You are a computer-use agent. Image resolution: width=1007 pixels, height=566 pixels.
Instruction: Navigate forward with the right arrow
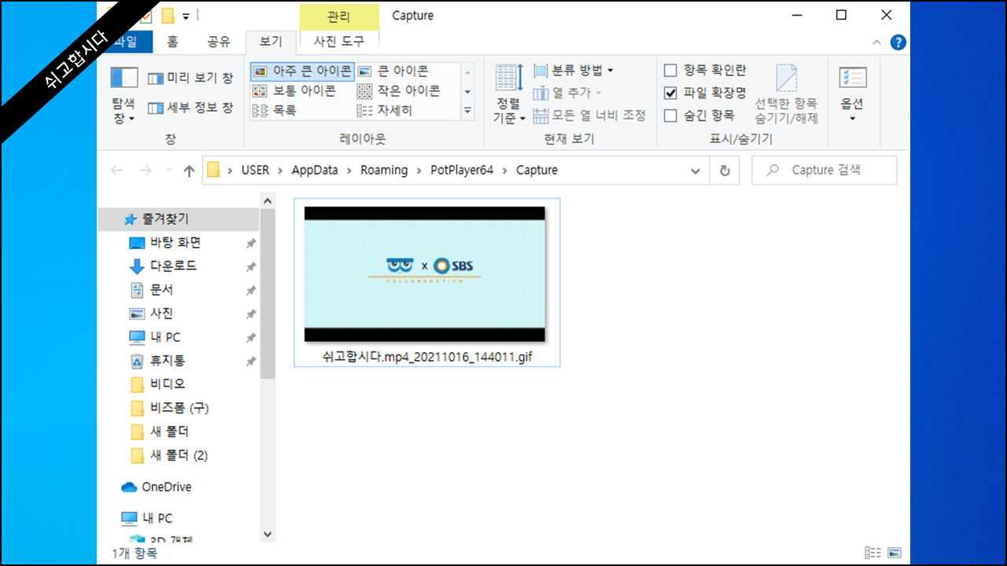coord(146,171)
